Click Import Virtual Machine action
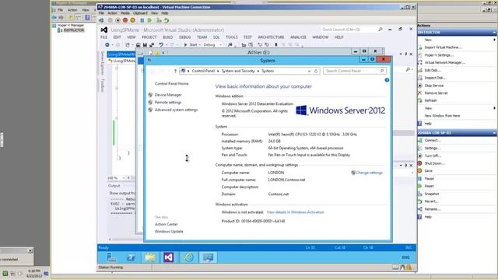The image size is (498, 280). (443, 47)
